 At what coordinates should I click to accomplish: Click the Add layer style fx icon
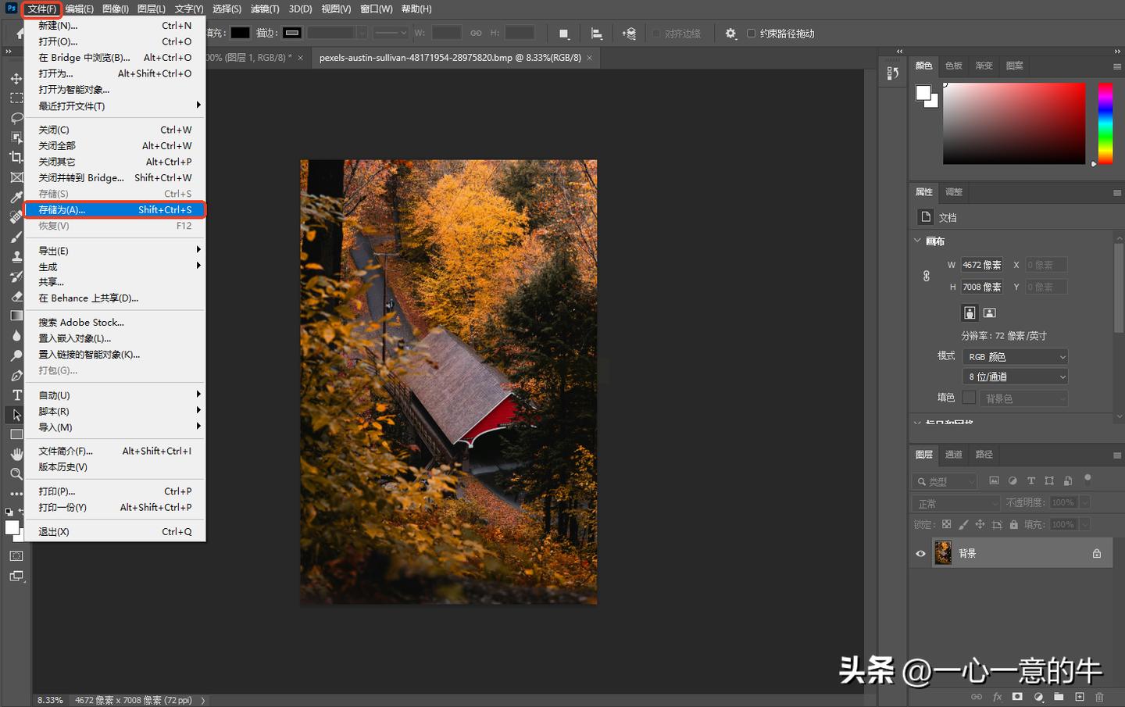pyautogui.click(x=998, y=697)
